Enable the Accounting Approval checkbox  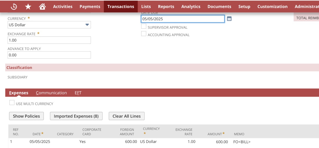[x=144, y=34]
